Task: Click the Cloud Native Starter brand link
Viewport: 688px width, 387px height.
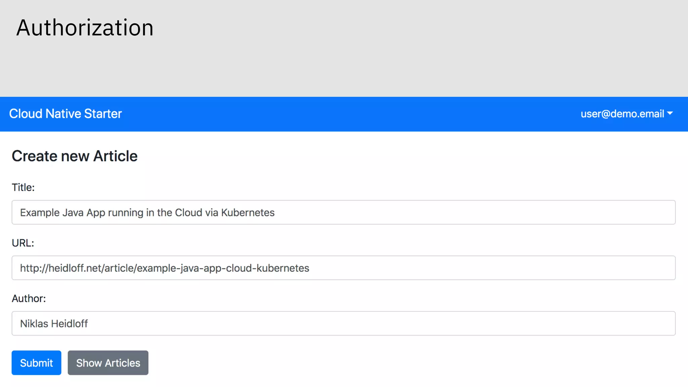Action: click(x=65, y=114)
